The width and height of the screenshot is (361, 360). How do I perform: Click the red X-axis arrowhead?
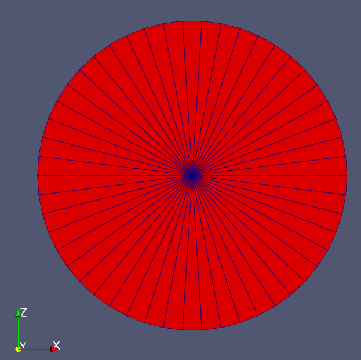pyautogui.click(x=53, y=349)
